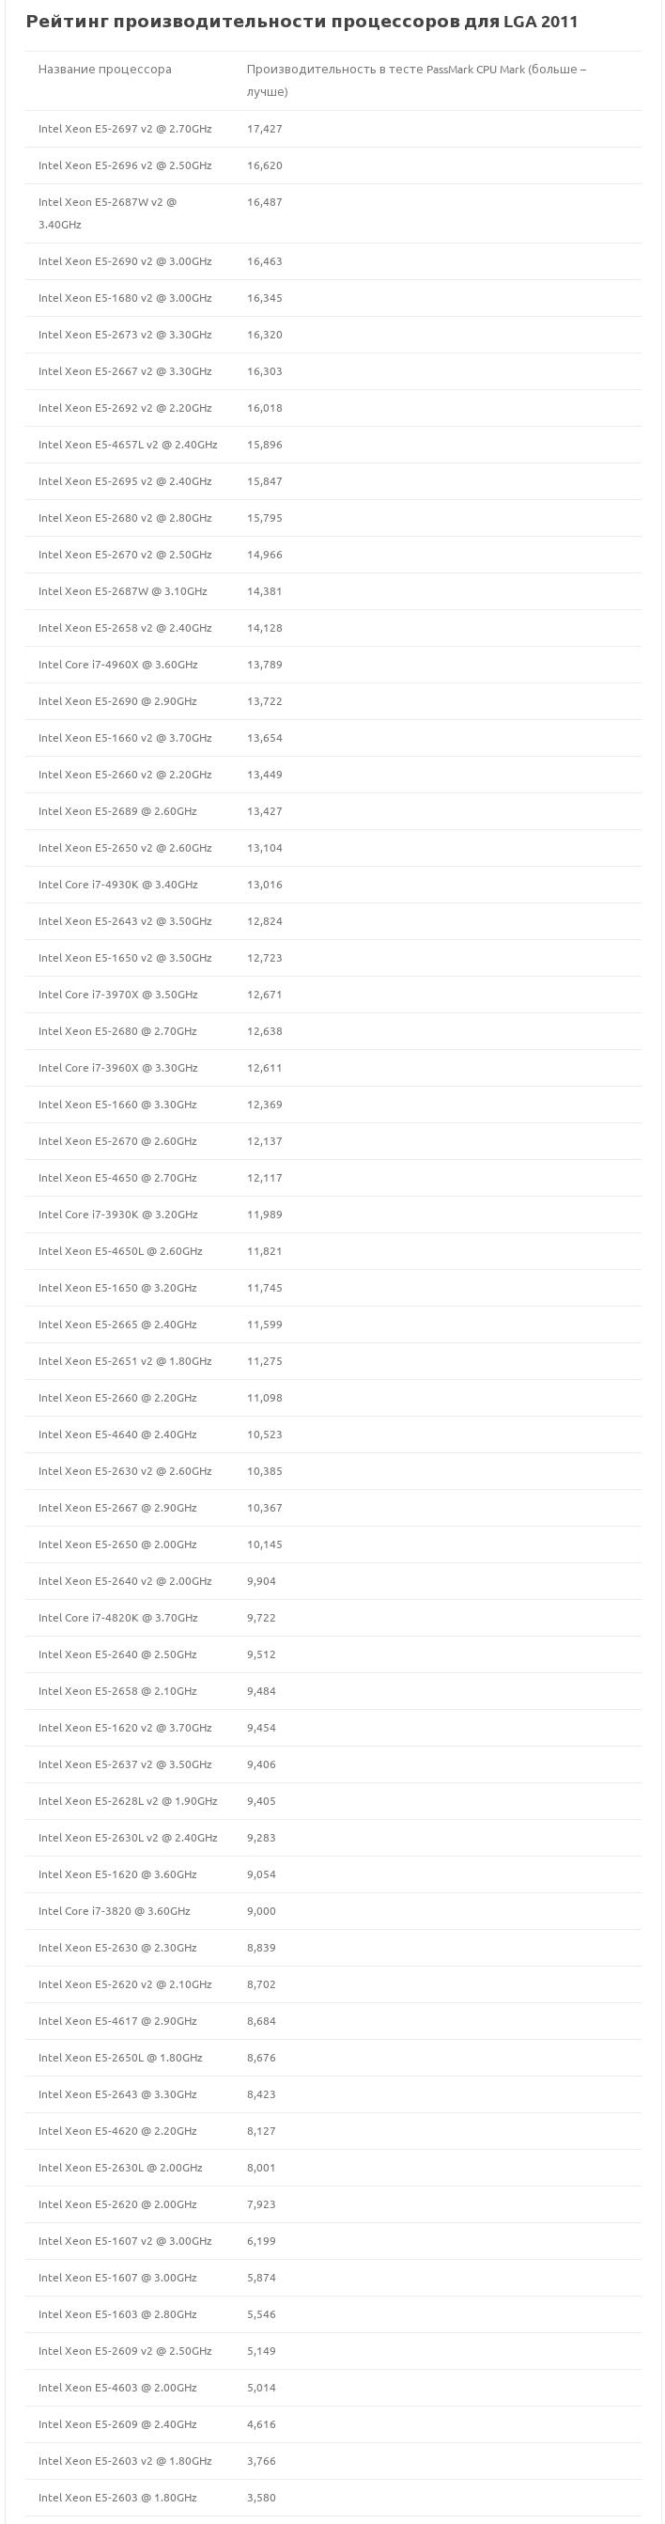Select Intel Xeon E5-2670 @ 2.60GHz entry

117,1141
